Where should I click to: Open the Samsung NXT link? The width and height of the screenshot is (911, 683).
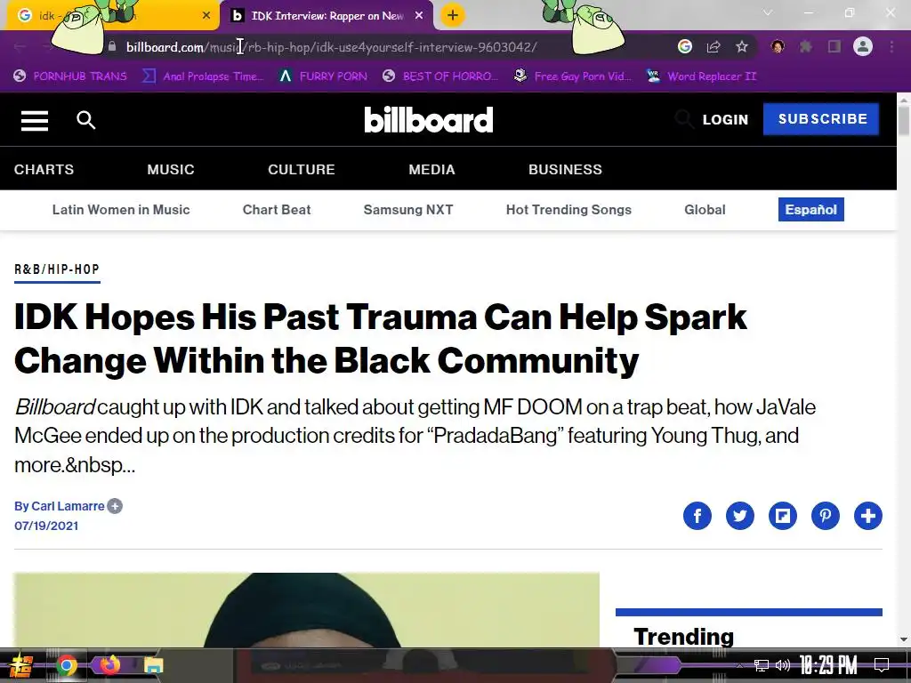pos(408,210)
